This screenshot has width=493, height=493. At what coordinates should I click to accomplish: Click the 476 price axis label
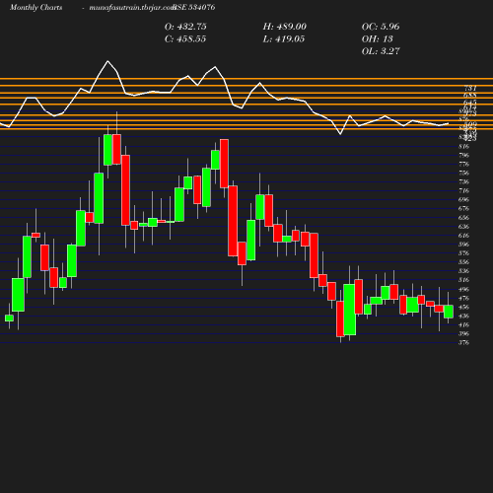[463, 299]
